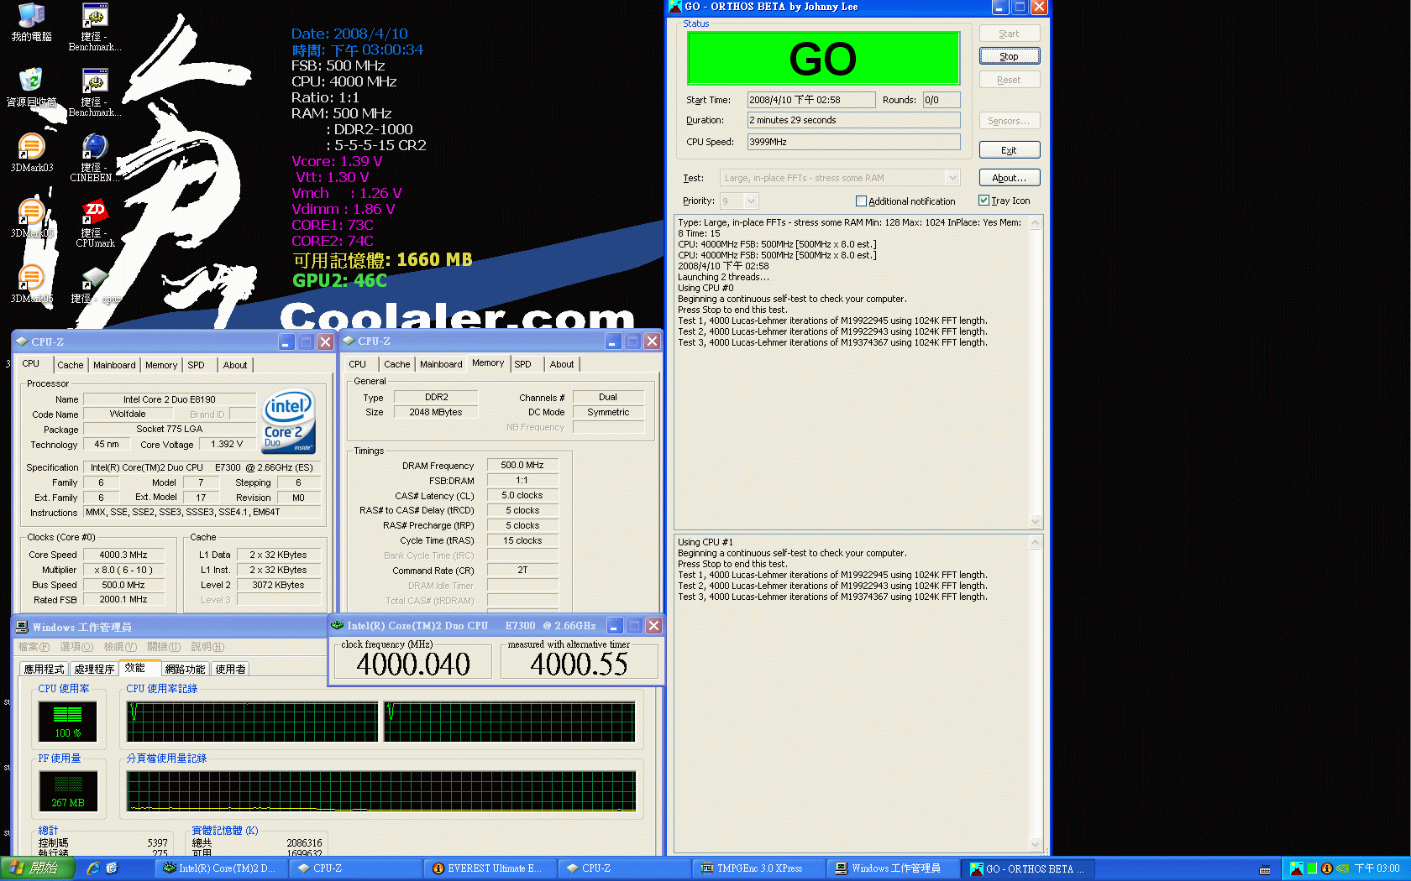Click the CPU #0 log scrollbar
The image size is (1411, 881).
[1035, 373]
